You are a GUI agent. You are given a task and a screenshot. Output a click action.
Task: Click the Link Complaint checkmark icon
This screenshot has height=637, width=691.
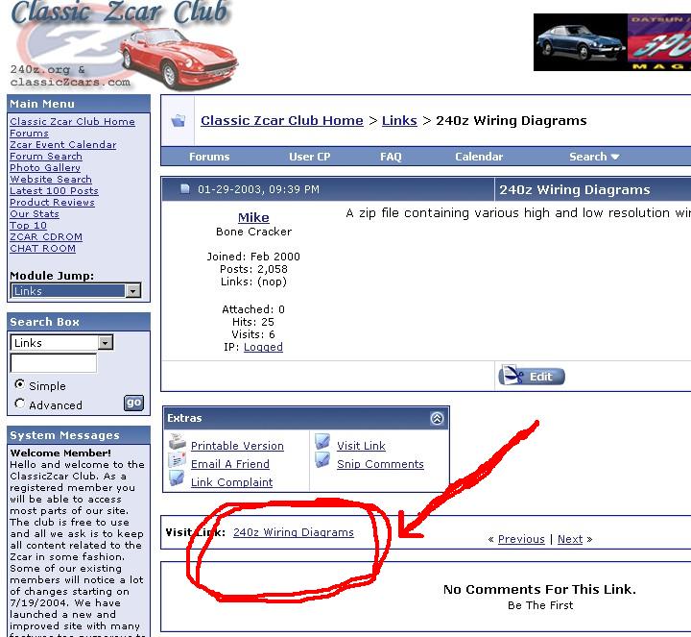(178, 478)
